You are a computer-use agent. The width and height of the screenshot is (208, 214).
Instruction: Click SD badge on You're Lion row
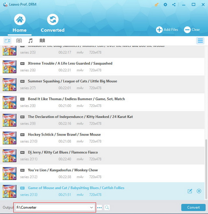click(22, 170)
